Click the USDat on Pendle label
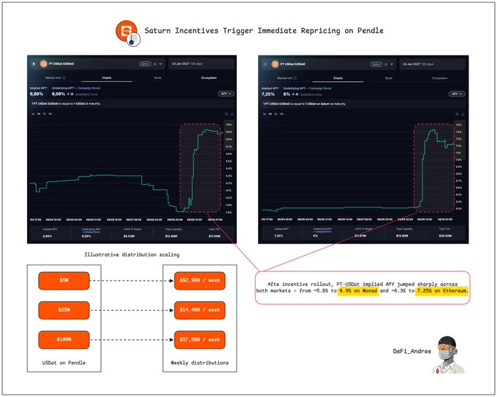Viewport: 497px width, 397px height. pos(64,363)
